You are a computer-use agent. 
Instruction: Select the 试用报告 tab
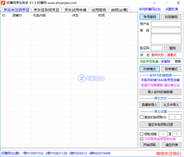(x=99, y=10)
